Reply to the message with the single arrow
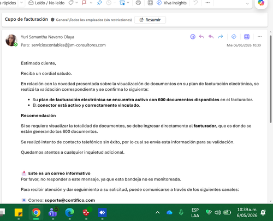273x221 pixels. pos(201,37)
